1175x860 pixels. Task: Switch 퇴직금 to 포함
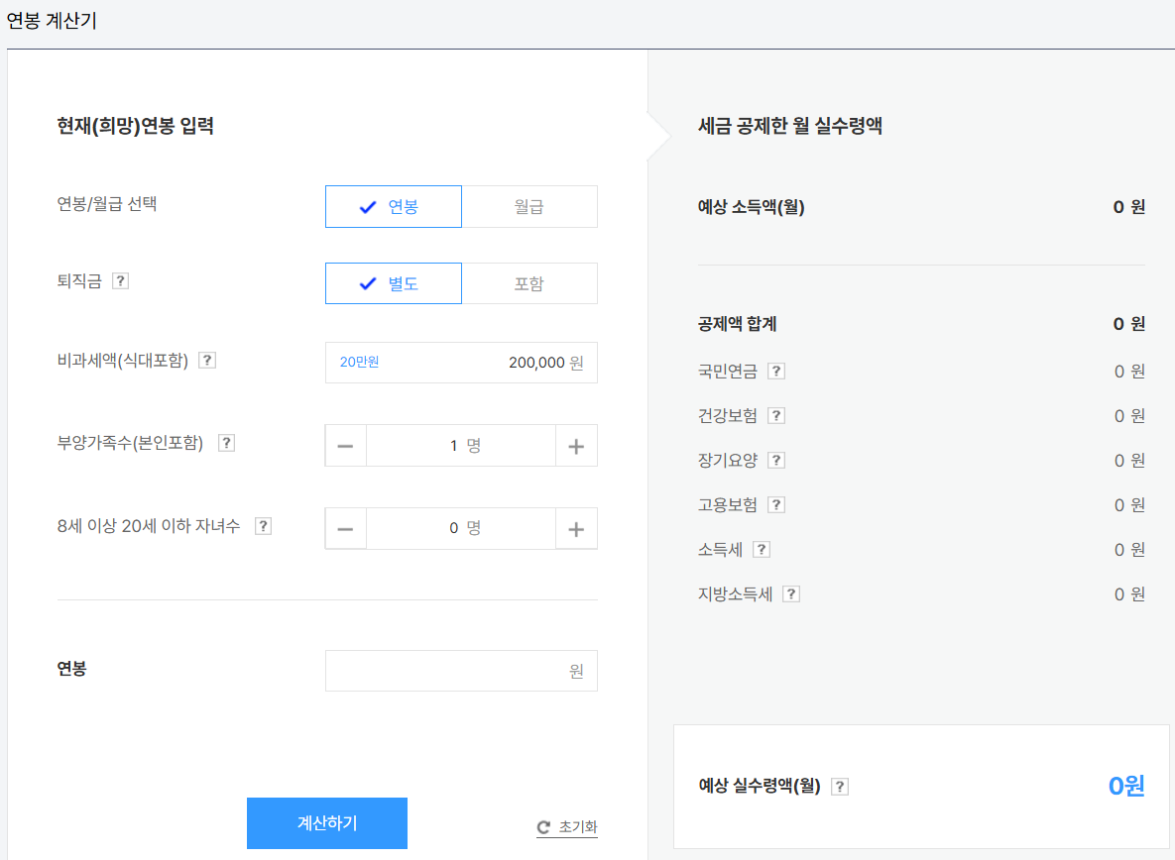click(x=529, y=282)
